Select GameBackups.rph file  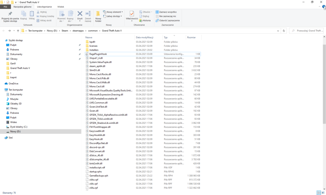click(x=143, y=176)
